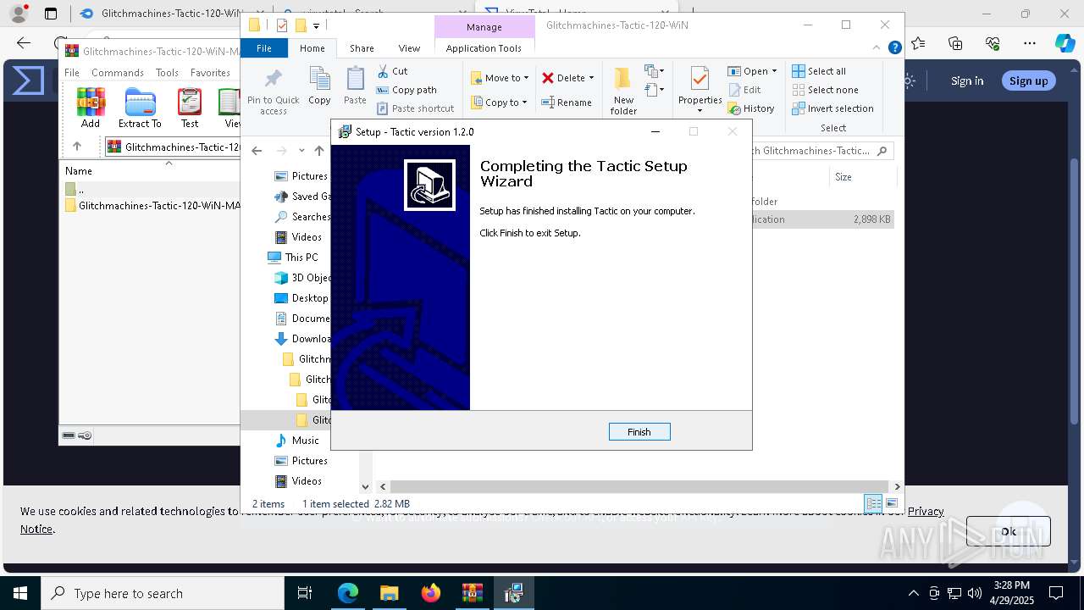Click nav pane scroll down arrow
The image size is (1084, 610).
point(366,486)
